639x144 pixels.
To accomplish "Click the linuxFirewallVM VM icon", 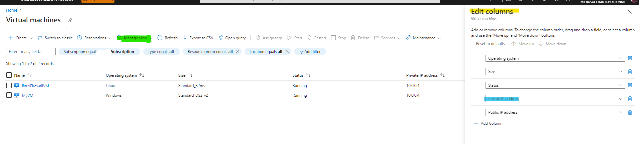I will click(x=17, y=85).
